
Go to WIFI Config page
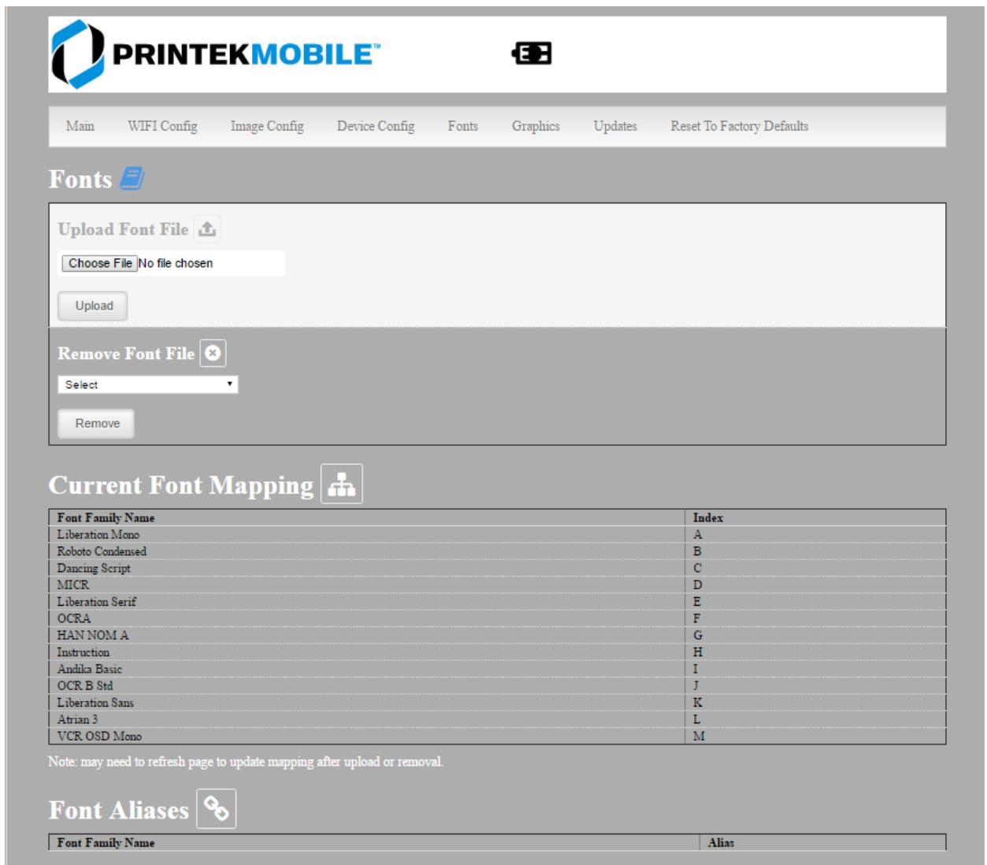coord(162,126)
